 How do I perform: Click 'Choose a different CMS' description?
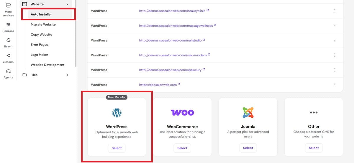click(x=314, y=134)
